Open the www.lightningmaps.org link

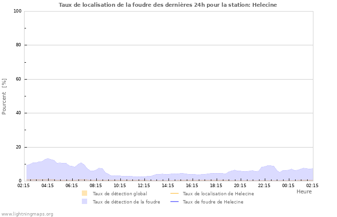point(27,214)
